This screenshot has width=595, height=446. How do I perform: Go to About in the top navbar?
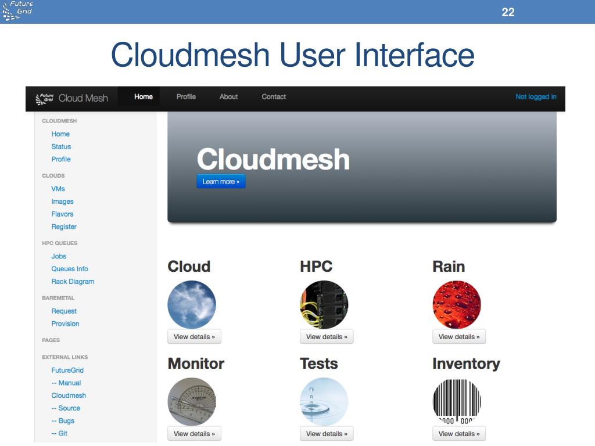point(228,97)
